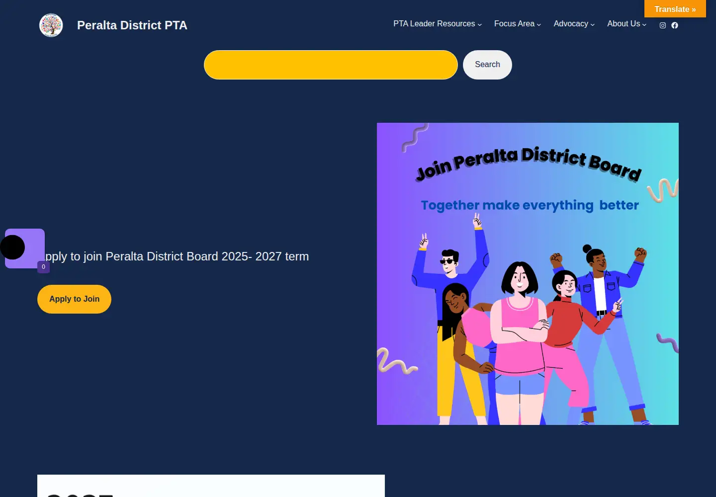Click the Join Peralta District Board image

[528, 274]
